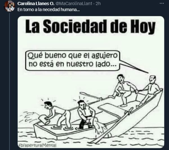
Task: Click the La Sociedad de Hoy headline
Action: pyautogui.click(x=90, y=27)
